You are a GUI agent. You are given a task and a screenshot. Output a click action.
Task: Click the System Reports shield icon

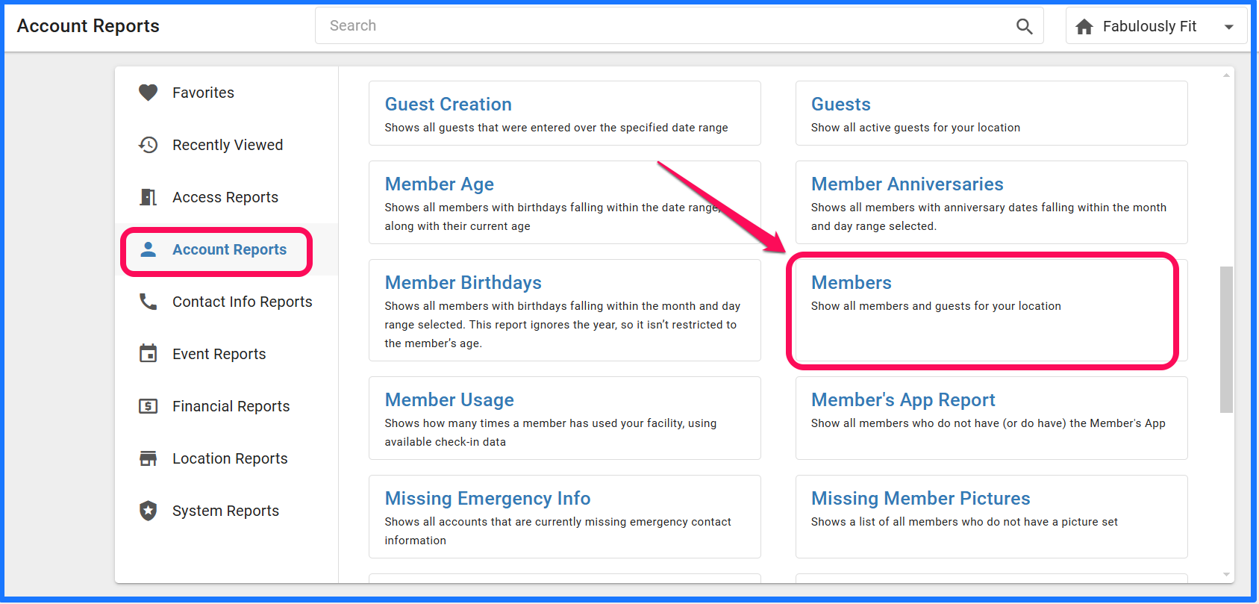pos(149,511)
